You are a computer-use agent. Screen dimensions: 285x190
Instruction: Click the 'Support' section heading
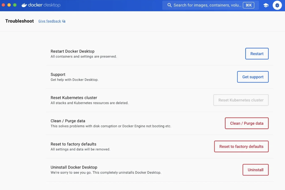pos(58,74)
